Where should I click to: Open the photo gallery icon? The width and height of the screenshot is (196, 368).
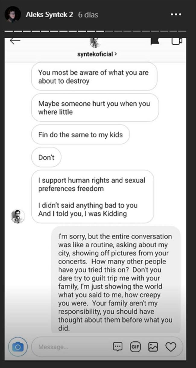[153, 347]
